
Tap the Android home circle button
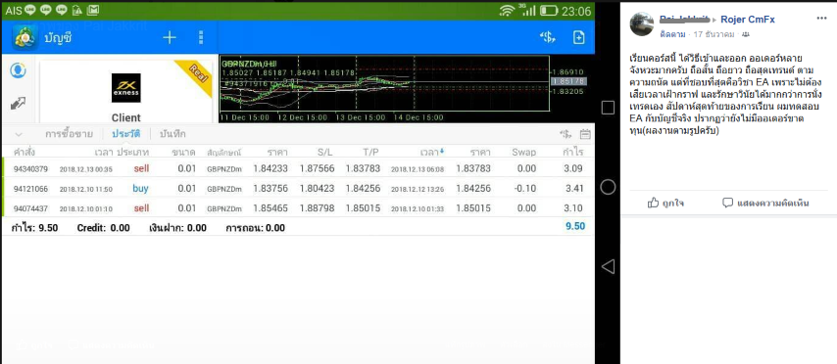(x=608, y=187)
